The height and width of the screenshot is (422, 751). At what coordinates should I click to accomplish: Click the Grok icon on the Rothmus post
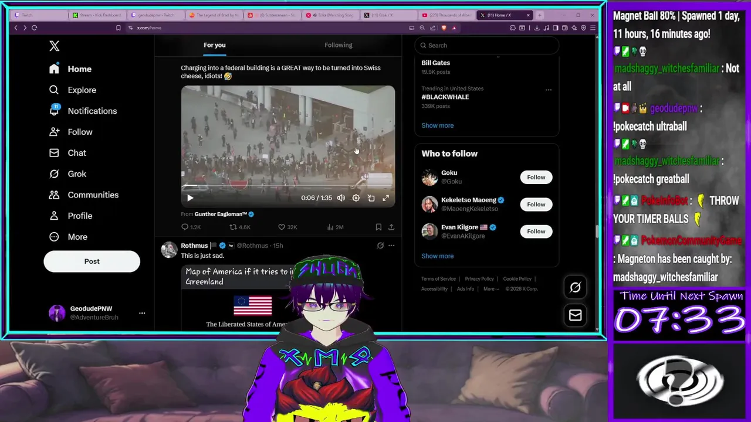[x=380, y=246]
